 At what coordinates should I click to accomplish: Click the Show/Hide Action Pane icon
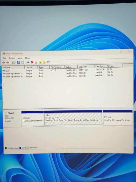[x=23, y=62]
